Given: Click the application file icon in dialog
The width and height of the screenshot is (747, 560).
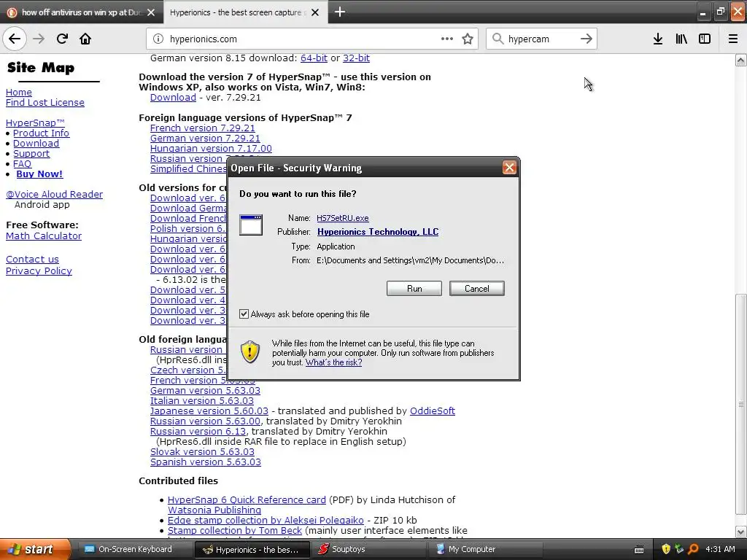Looking at the screenshot, I should click(251, 225).
